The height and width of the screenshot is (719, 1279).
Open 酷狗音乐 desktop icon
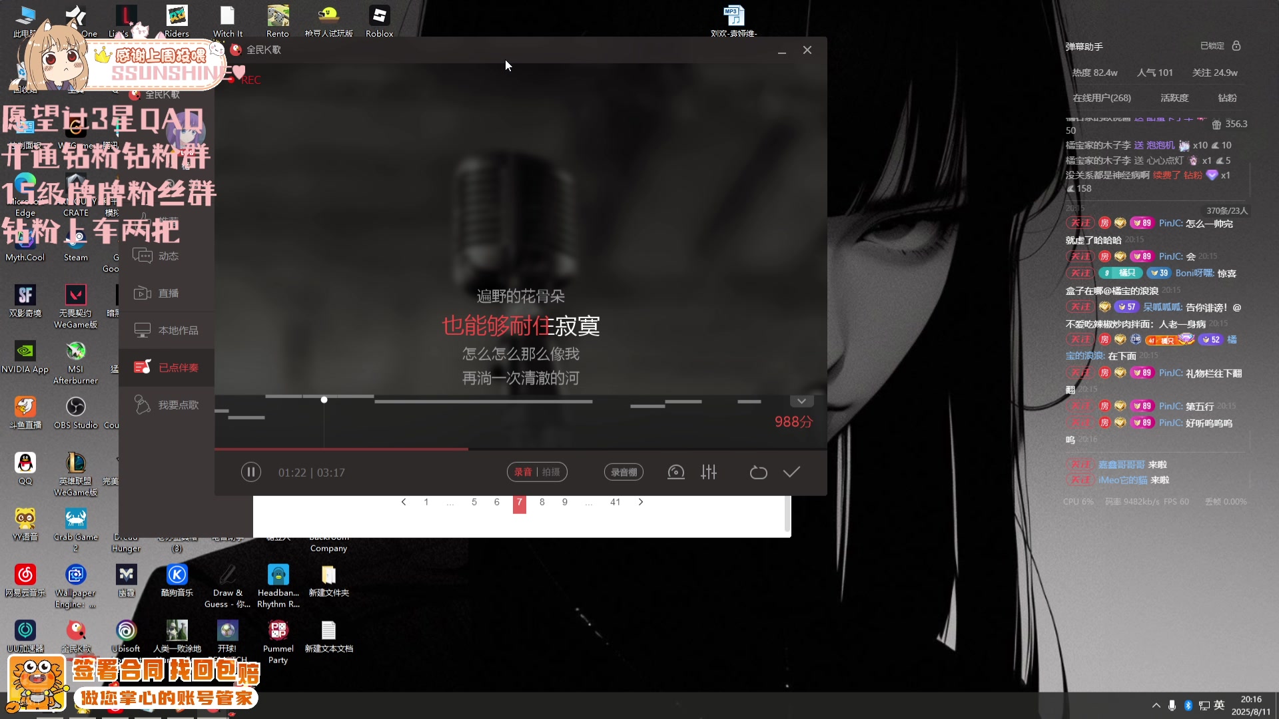(177, 581)
